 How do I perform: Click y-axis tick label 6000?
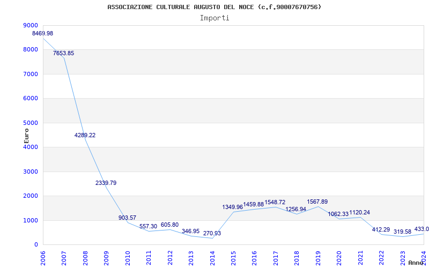click(x=30, y=99)
